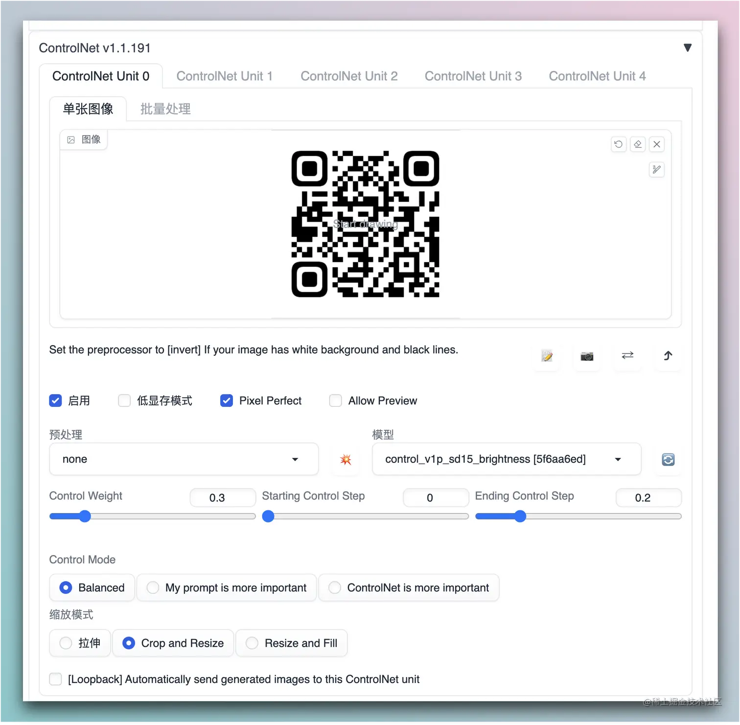The width and height of the screenshot is (740, 725).
Task: Collapse the ControlNet v1.1.191 panel
Action: [688, 48]
